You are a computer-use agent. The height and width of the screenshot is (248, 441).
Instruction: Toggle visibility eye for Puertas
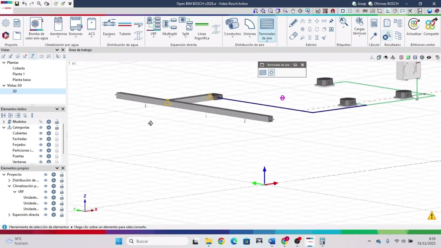click(x=41, y=156)
